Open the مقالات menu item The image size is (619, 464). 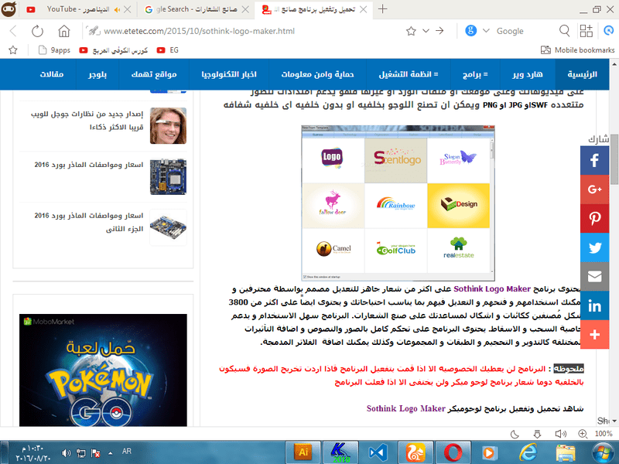coord(52,74)
